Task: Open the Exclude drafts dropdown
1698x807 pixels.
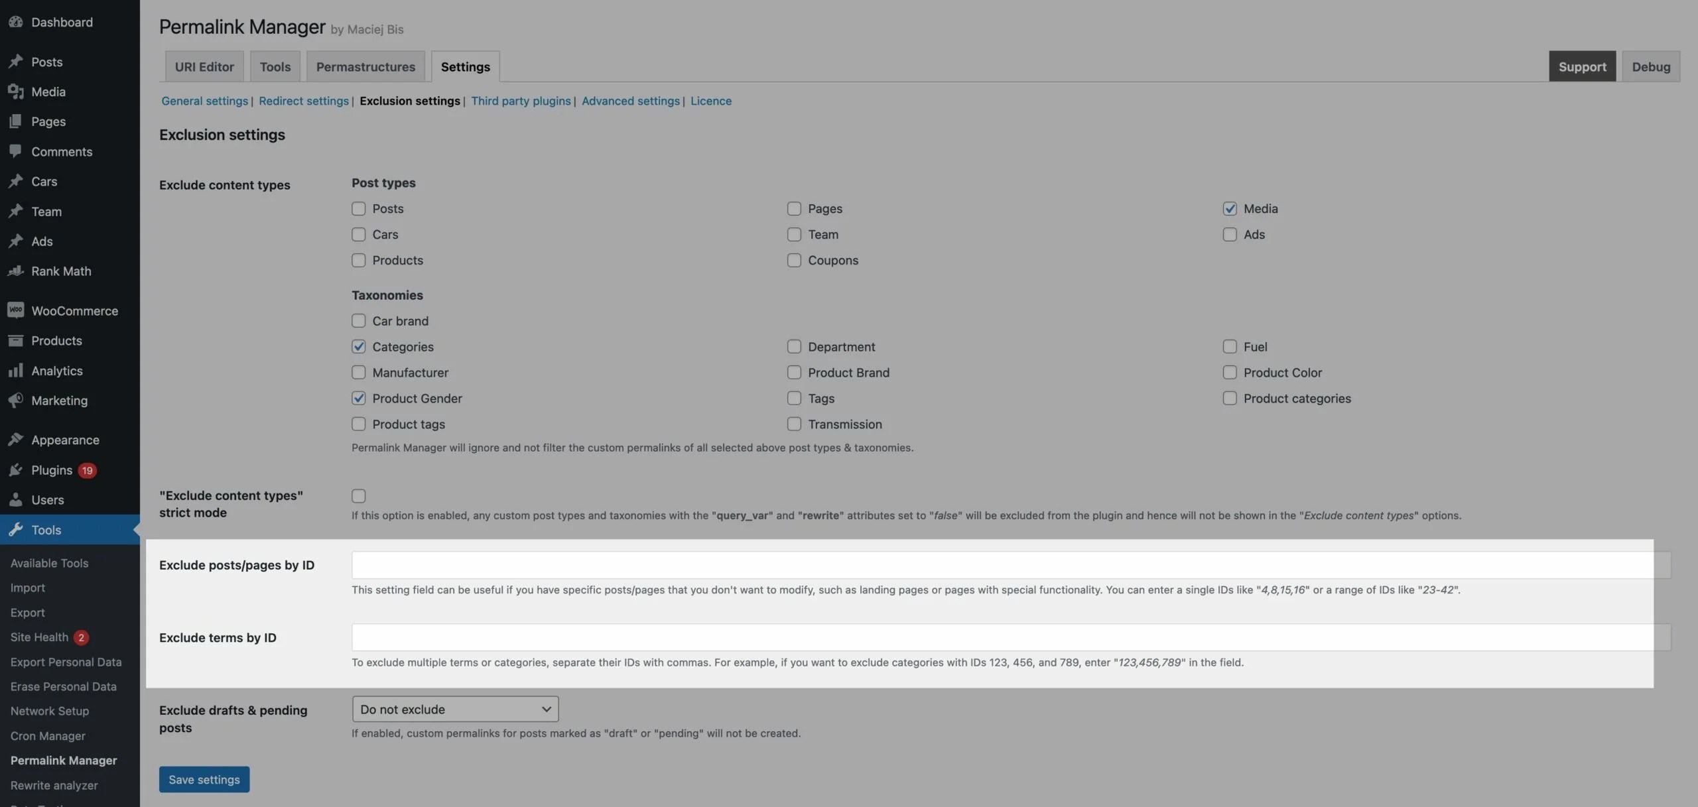Action: click(455, 708)
